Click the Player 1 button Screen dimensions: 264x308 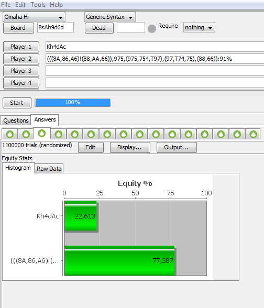click(x=21, y=47)
